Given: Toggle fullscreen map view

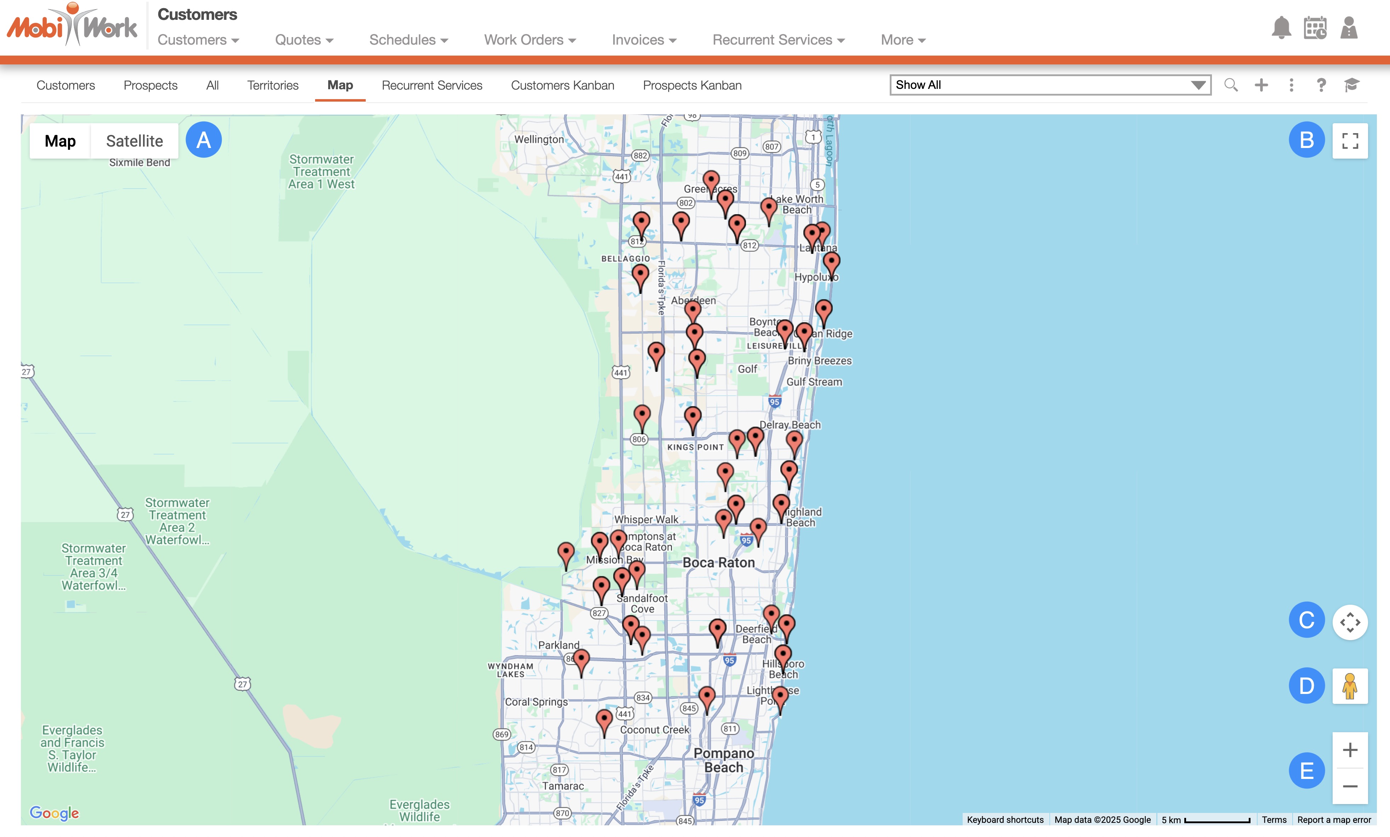Looking at the screenshot, I should coord(1350,141).
